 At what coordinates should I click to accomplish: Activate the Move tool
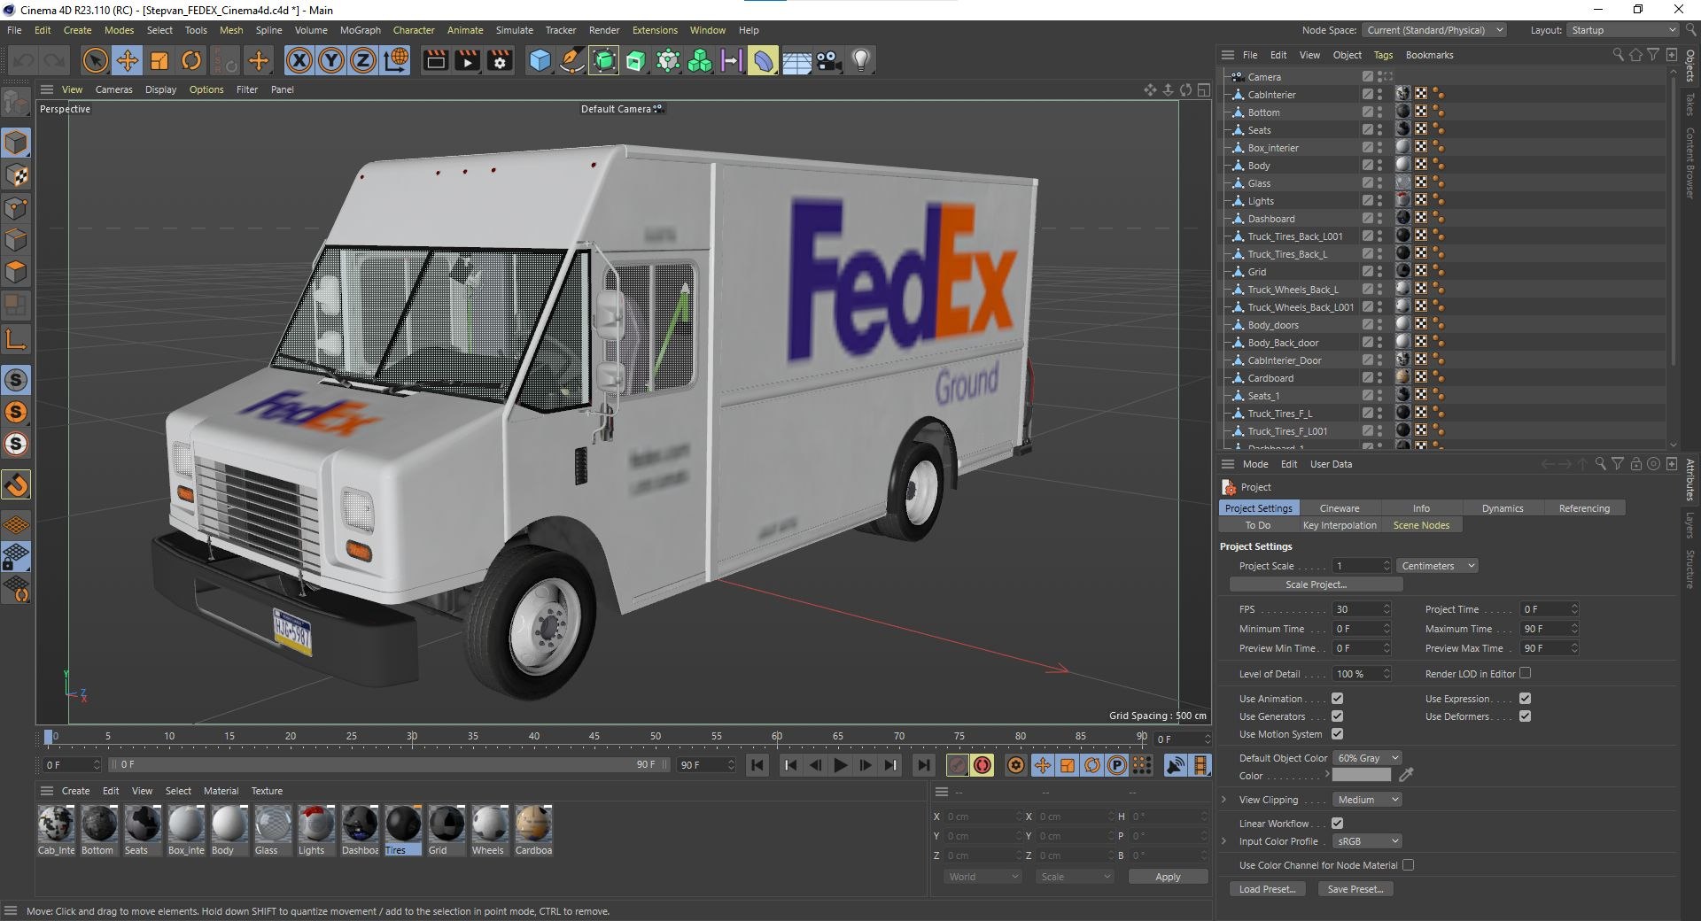click(x=128, y=60)
